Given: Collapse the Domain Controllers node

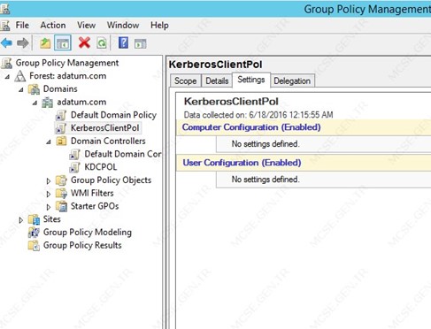Looking at the screenshot, I should (x=49, y=142).
